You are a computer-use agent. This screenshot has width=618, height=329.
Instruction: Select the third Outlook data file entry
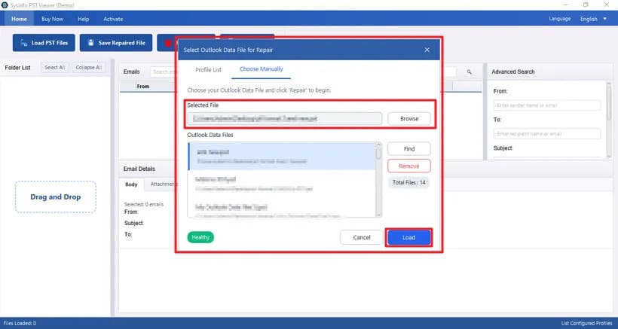(282, 209)
